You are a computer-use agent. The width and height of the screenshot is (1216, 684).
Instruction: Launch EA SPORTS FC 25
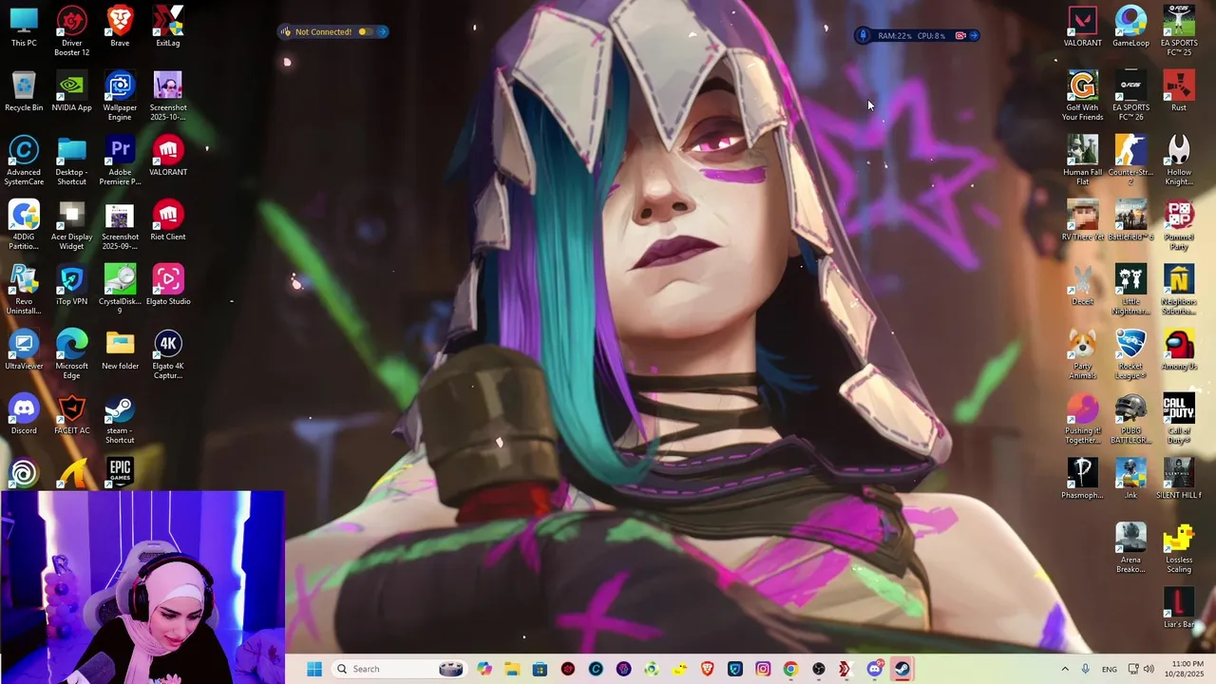(1179, 30)
